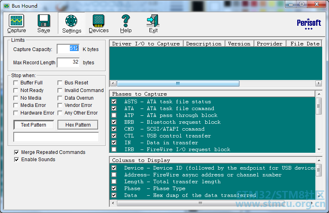329x213 pixels.
Task: Tick the Any Other Error checkbox
Action: [60, 113]
